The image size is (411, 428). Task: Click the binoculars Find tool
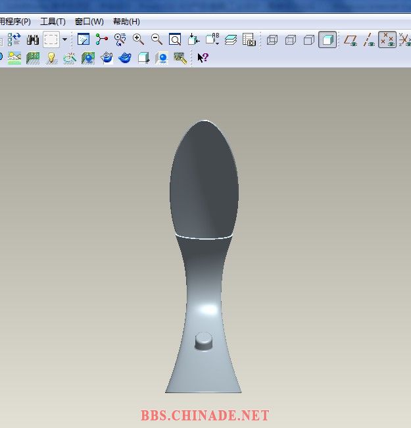pos(32,40)
